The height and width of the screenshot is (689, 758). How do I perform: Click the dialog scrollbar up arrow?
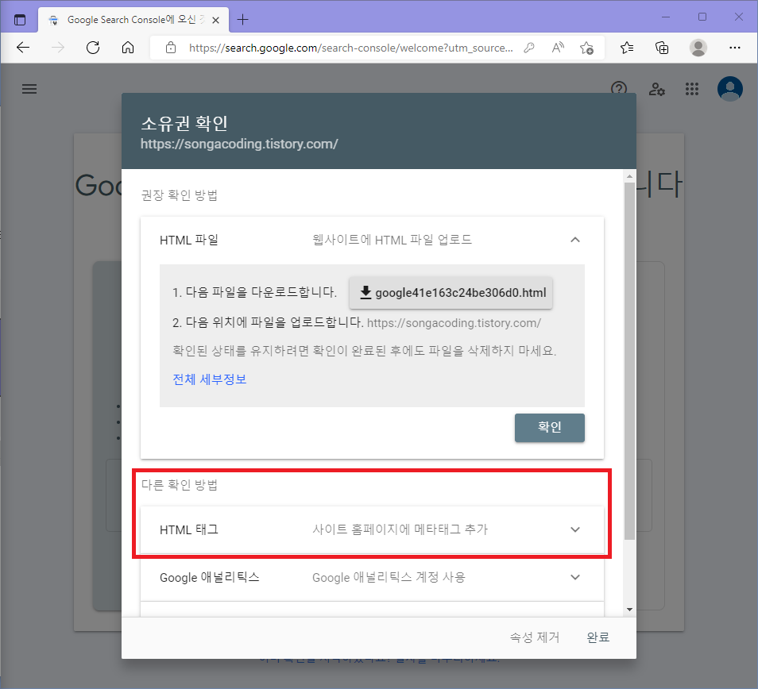(x=629, y=176)
